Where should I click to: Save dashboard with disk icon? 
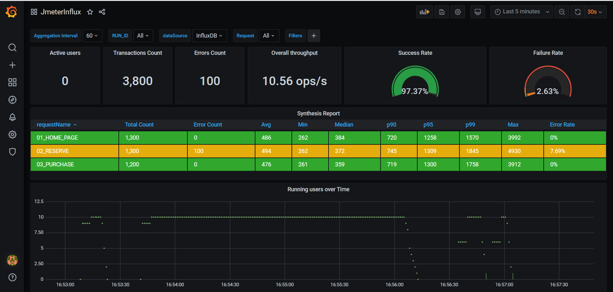click(442, 12)
